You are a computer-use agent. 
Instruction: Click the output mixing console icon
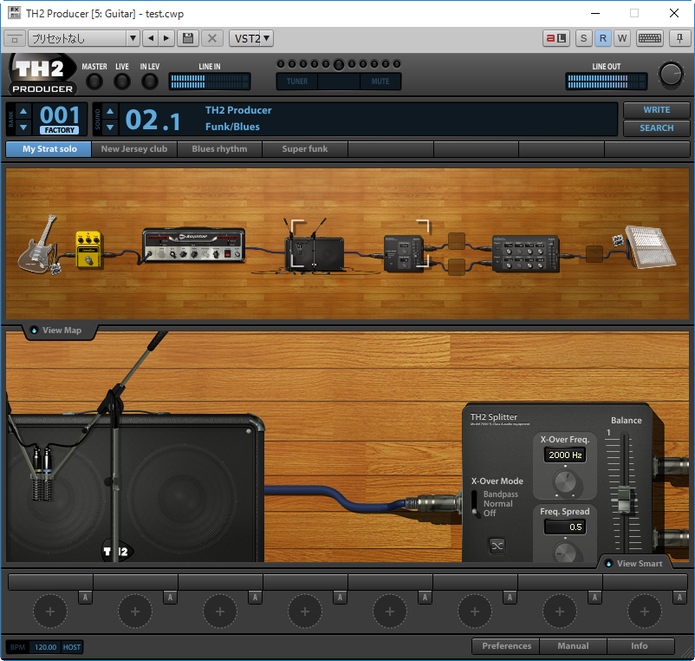click(x=650, y=246)
